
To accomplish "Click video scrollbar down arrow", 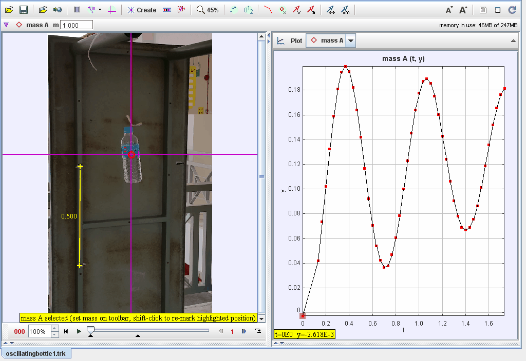I will (x=261, y=318).
